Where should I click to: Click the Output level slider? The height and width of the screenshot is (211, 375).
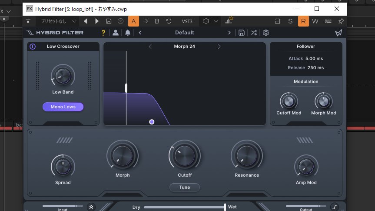click(x=306, y=206)
